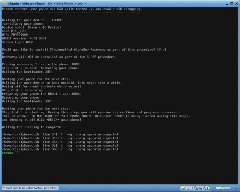Viewport: 240px width, 192px height.
Task: Maximize the VMware Player window
Action: click(x=232, y=3)
